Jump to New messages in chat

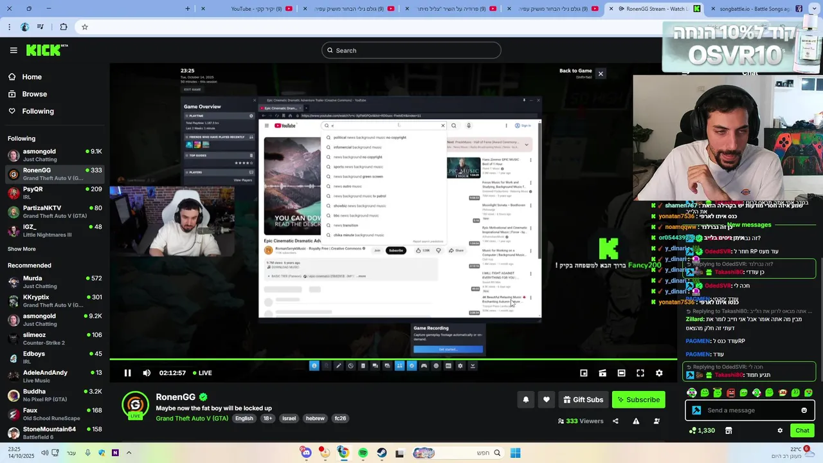(750, 225)
